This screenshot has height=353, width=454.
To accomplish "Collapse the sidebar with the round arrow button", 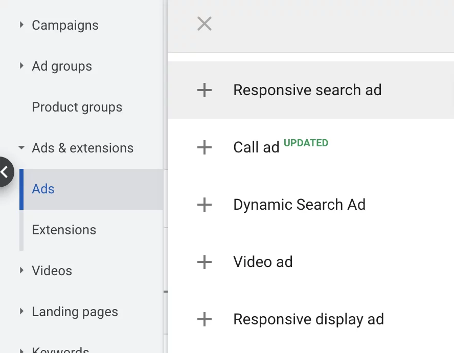I will [x=5, y=172].
